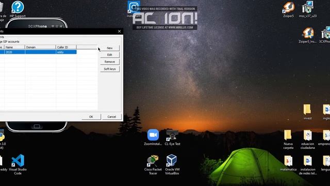Open matematica document icon
330x186 pixels.
click(288, 163)
